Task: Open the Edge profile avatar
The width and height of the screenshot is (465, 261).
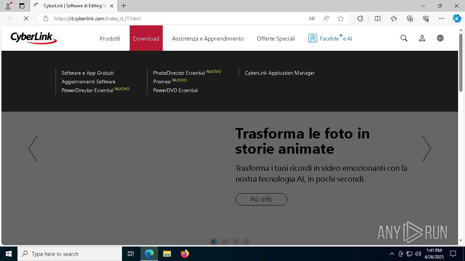Action: click(8, 6)
